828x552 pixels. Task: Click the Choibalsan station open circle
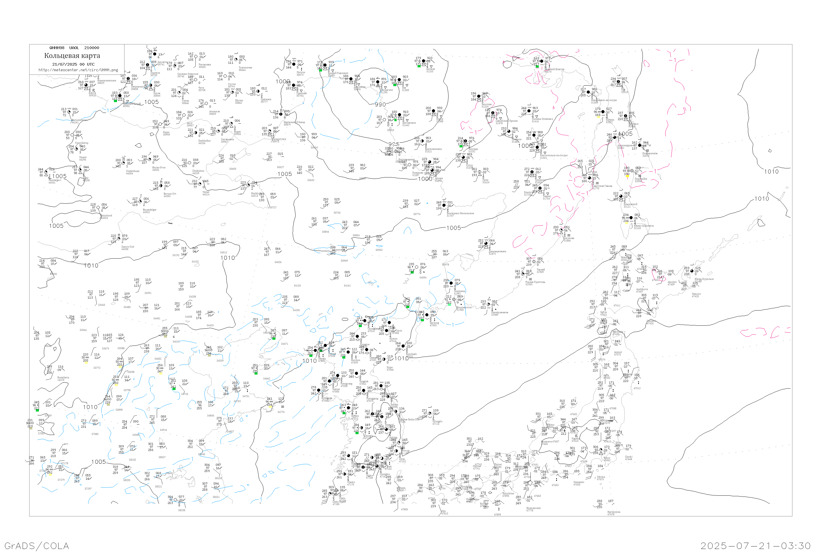189,163
